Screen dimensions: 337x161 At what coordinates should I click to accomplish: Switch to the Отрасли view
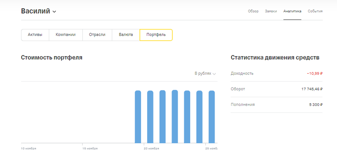pyautogui.click(x=97, y=35)
